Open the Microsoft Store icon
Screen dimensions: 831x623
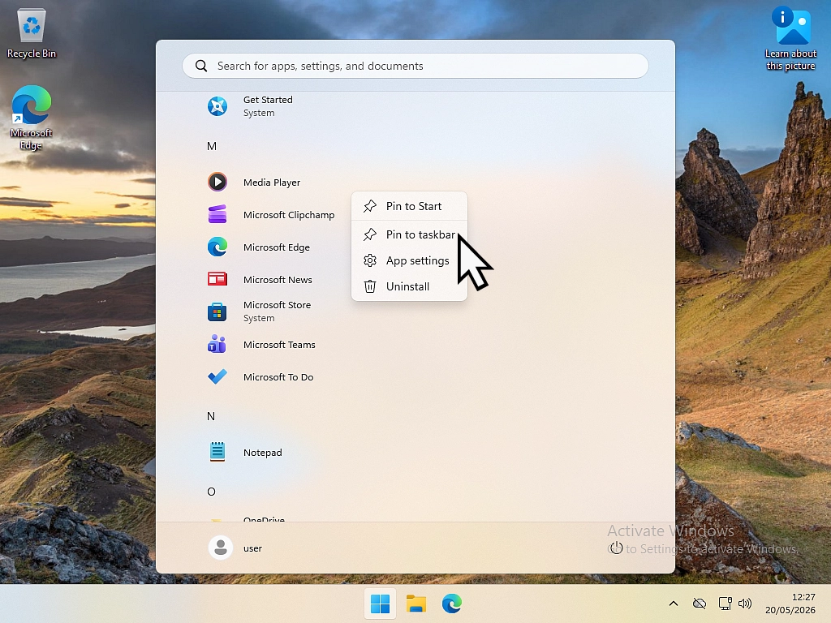(217, 311)
